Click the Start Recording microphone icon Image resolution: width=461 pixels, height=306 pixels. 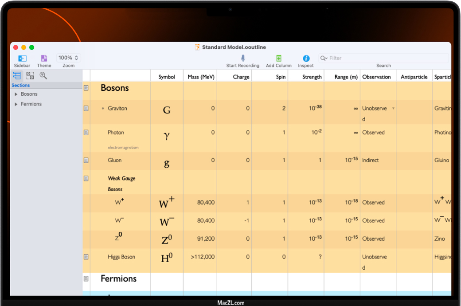243,58
